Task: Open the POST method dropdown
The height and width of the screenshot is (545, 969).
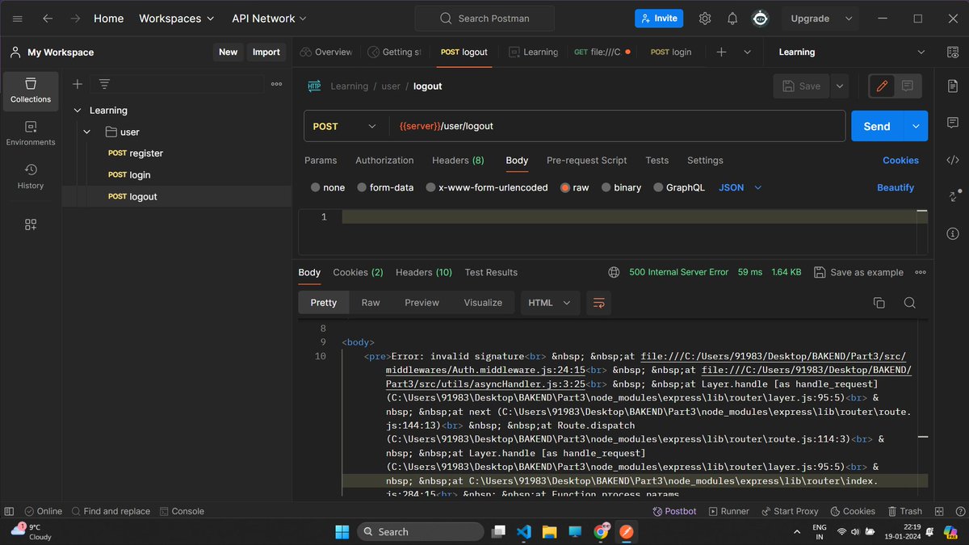Action: 344,126
